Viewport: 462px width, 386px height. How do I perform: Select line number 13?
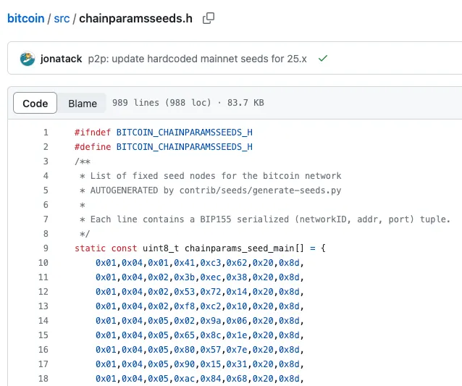pos(43,306)
